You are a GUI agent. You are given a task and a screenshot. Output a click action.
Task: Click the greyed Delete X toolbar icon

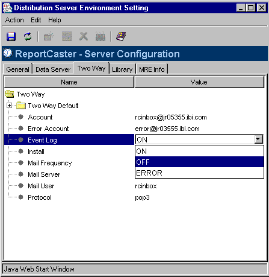point(84,36)
